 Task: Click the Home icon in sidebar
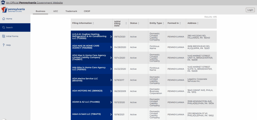coord(4,19)
